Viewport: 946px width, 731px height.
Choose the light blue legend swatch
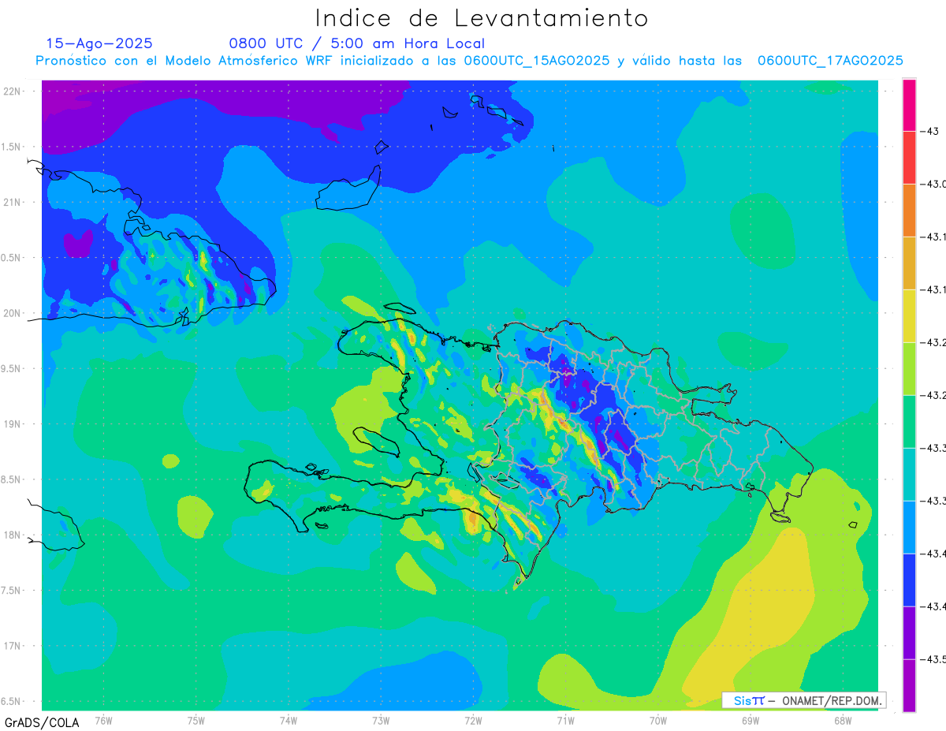click(909, 527)
